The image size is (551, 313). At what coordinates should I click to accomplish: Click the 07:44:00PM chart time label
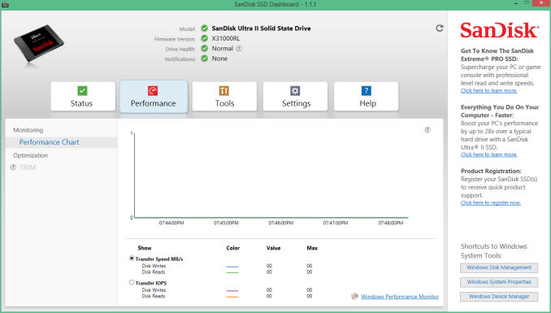pyautogui.click(x=171, y=223)
